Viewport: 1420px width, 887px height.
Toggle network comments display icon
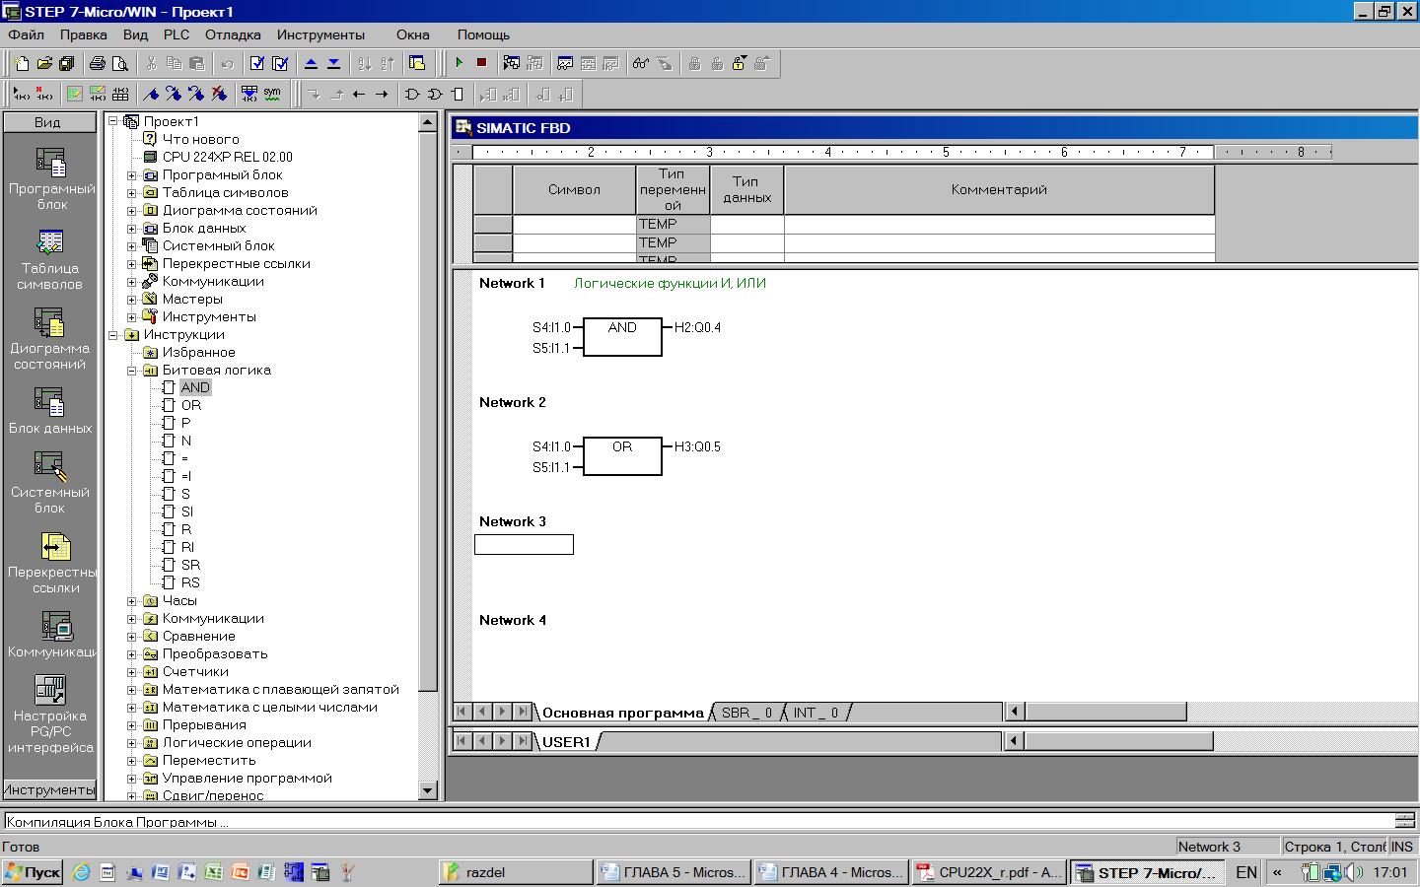coord(98,94)
